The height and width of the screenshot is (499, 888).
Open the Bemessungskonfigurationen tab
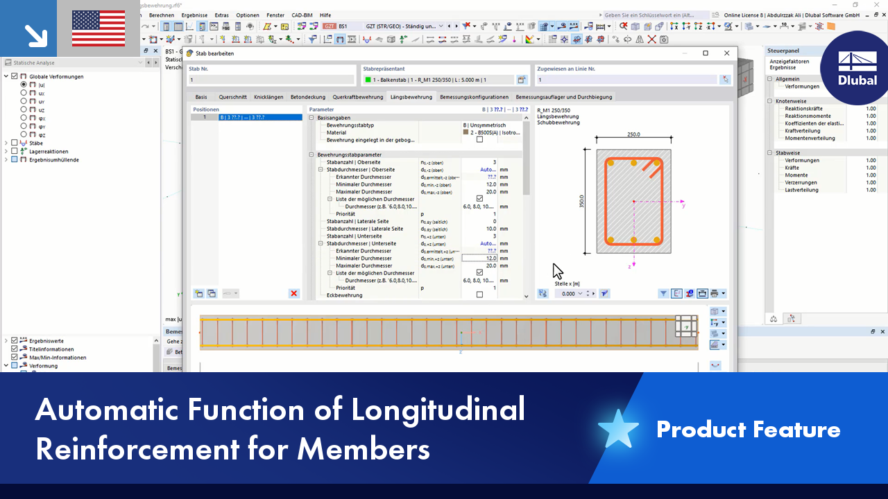tap(474, 97)
